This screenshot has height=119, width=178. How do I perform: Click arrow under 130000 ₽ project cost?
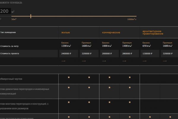[x=144, y=61]
